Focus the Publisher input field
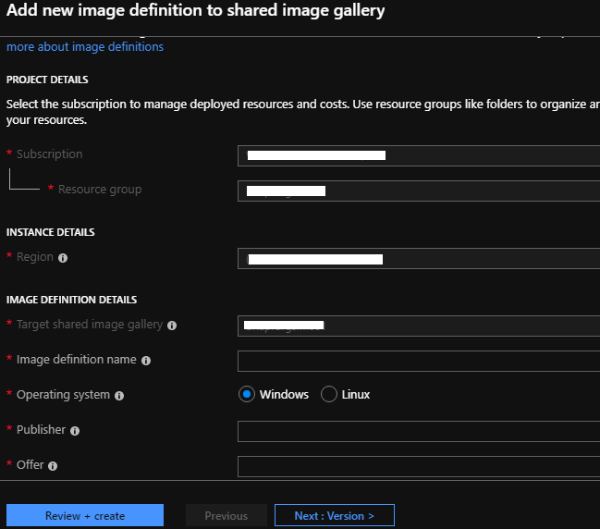This screenshot has height=529, width=600. tap(418, 431)
